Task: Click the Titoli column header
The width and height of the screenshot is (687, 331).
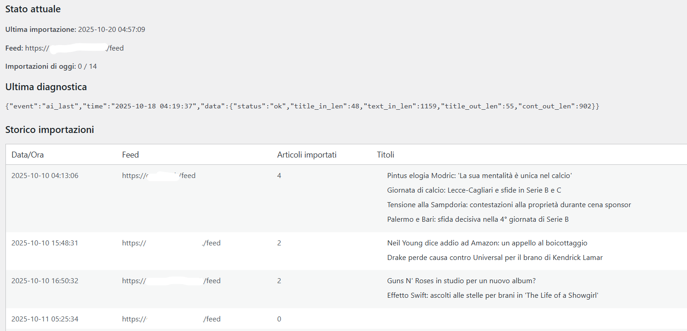Action: pos(385,155)
